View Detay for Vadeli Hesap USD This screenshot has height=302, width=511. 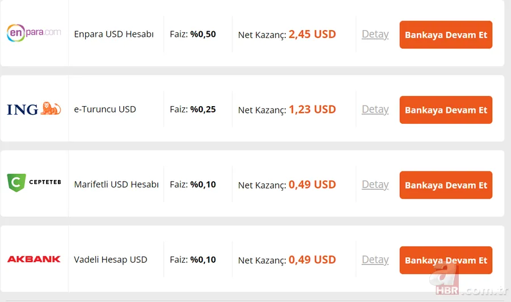click(375, 259)
